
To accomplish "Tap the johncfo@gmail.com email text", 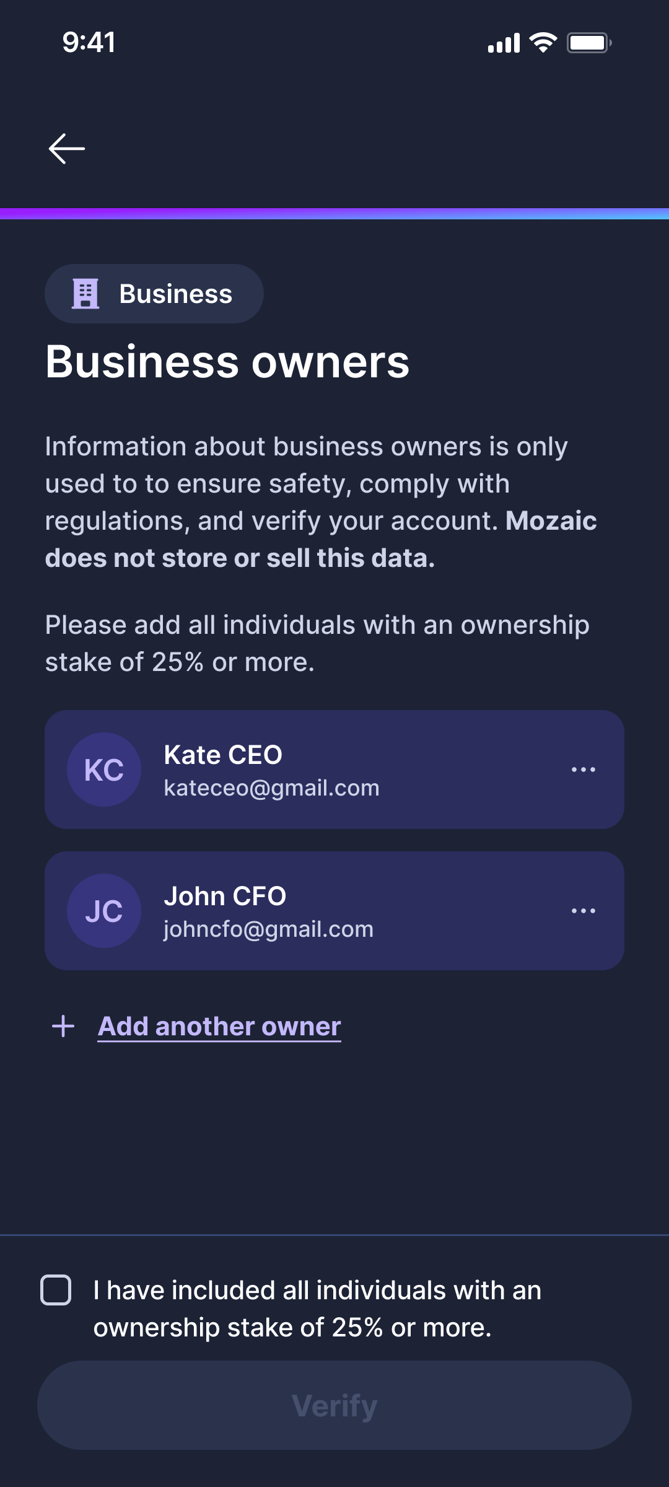I will point(268,929).
